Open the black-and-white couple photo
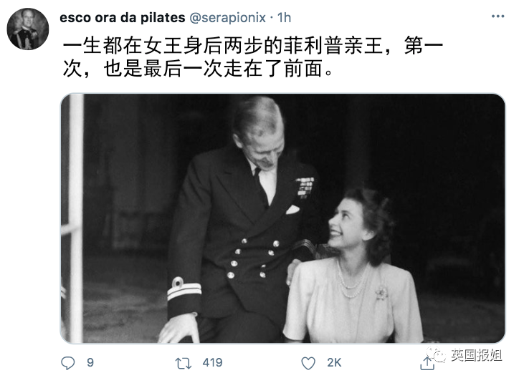Viewport: 519px width, 378px height. click(283, 218)
